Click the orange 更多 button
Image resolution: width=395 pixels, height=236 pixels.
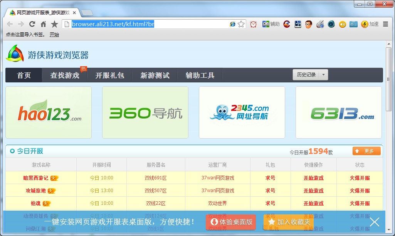coord(366,151)
